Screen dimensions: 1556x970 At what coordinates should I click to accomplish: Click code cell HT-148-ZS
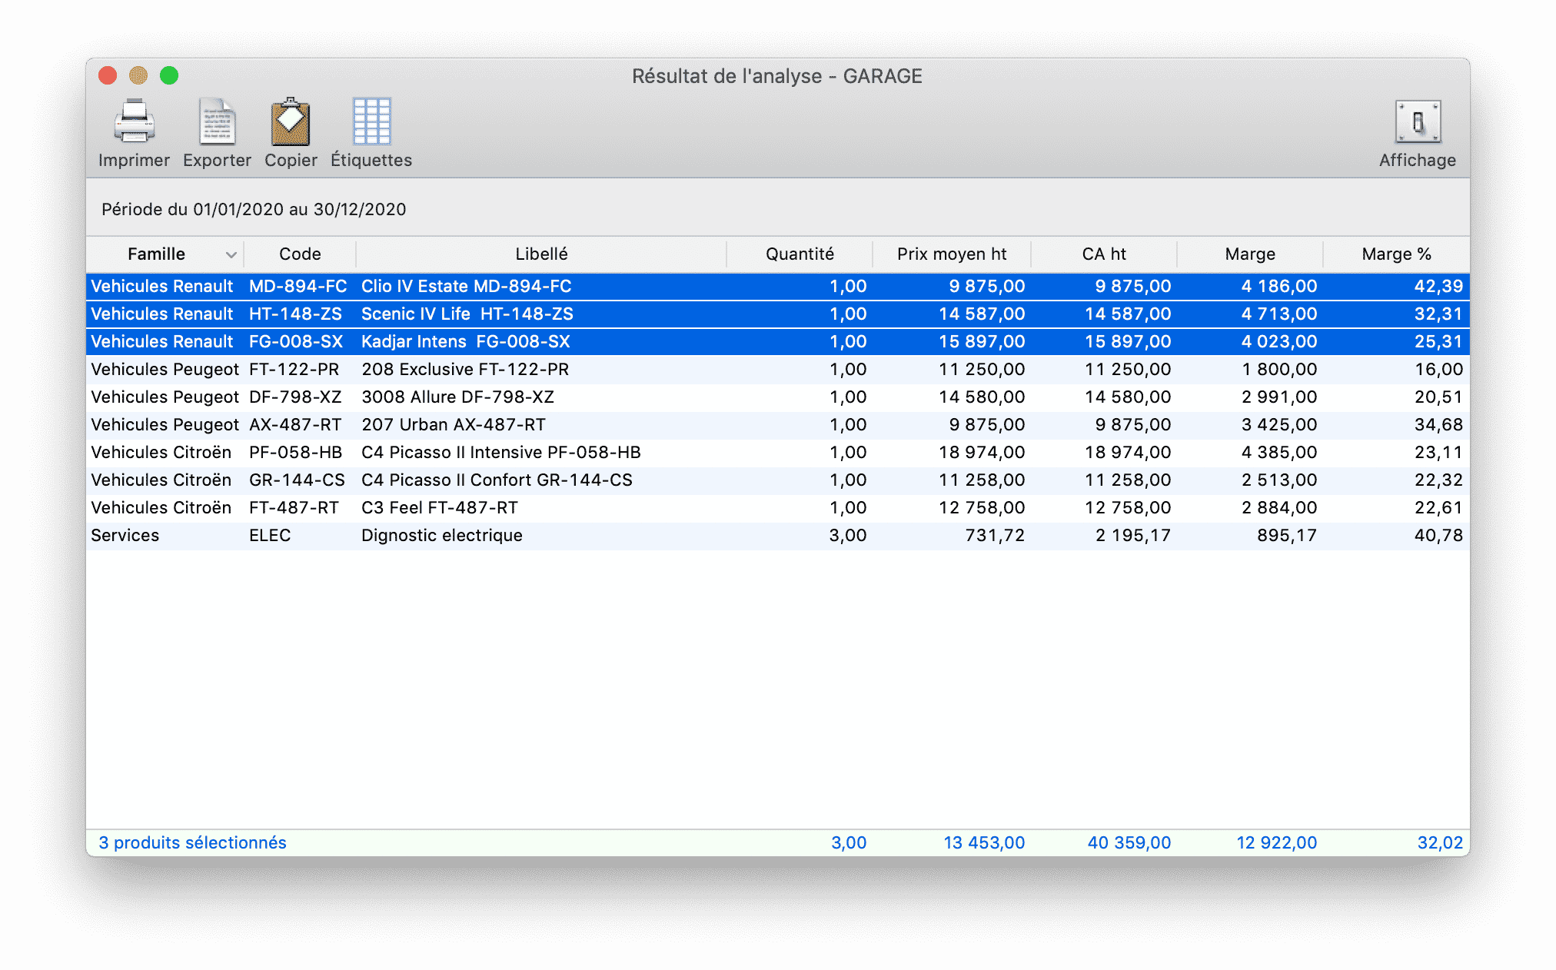[x=296, y=314]
